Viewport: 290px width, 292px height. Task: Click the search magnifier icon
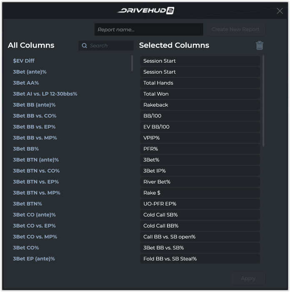(85, 46)
